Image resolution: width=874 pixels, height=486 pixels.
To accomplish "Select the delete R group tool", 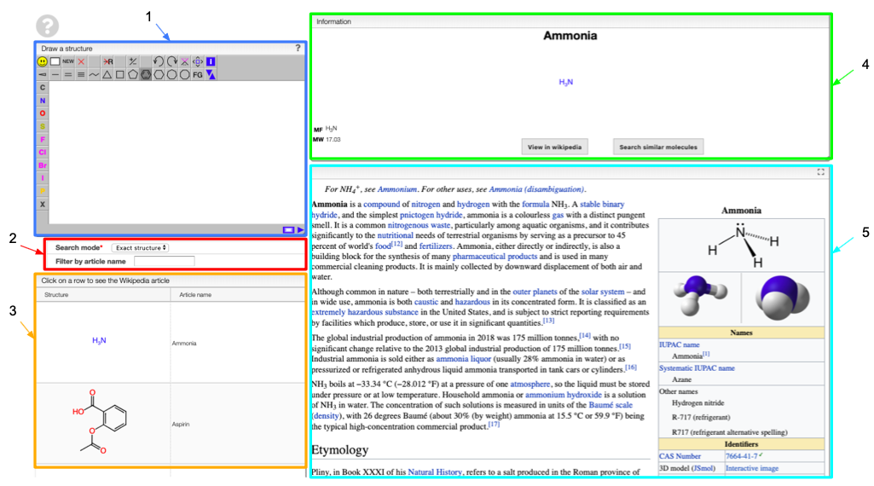I will pyautogui.click(x=107, y=61).
